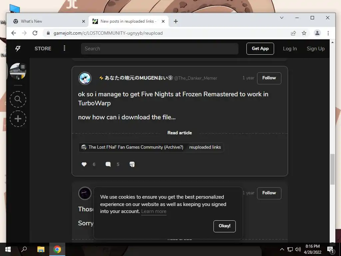341x256 pixels.
Task: Open the notification center icon
Action: (331, 249)
